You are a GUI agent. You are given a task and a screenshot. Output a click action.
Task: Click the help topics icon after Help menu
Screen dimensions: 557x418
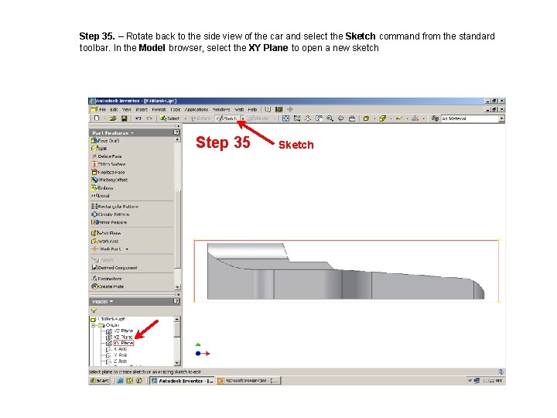[x=268, y=109]
